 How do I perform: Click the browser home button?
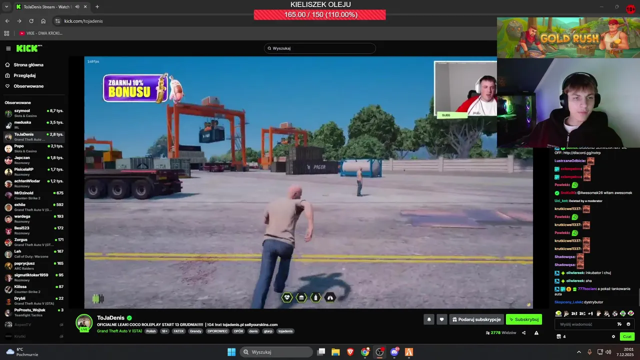tap(43, 21)
